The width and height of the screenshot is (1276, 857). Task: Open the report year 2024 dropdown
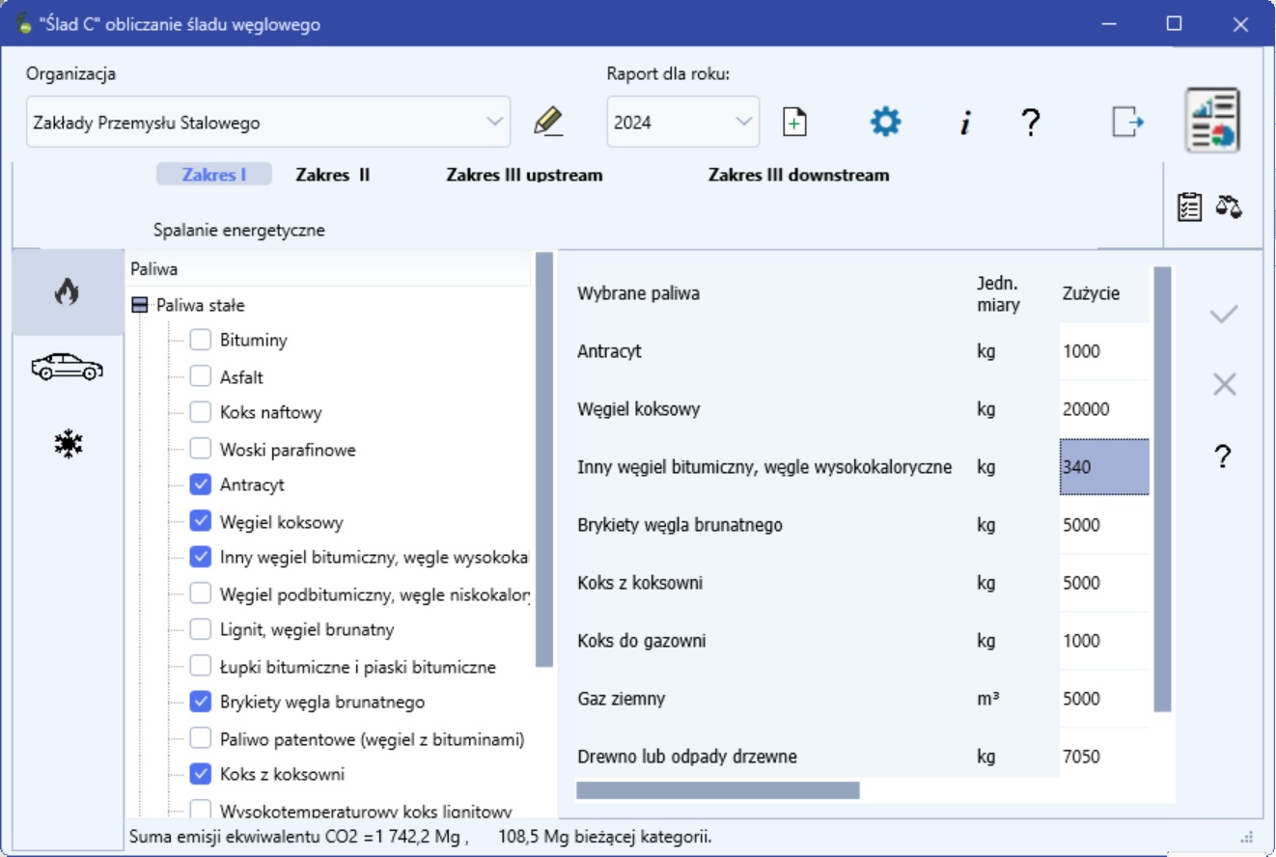click(683, 122)
